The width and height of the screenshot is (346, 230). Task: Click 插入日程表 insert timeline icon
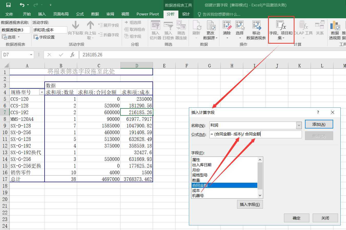click(168, 25)
